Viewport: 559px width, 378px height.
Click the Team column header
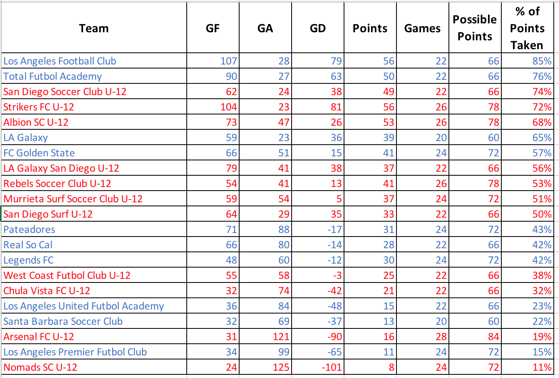point(94,28)
